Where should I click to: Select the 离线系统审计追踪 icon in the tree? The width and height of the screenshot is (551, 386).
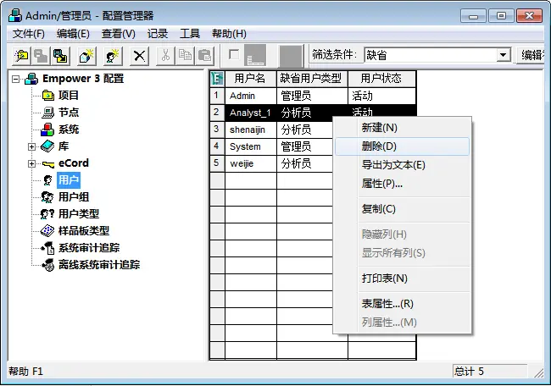coord(47,265)
